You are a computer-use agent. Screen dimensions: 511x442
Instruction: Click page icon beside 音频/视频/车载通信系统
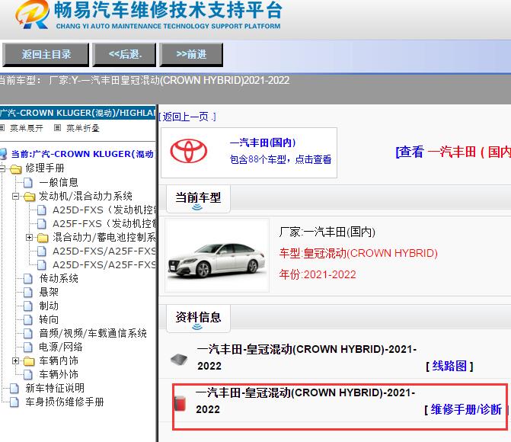click(x=28, y=333)
